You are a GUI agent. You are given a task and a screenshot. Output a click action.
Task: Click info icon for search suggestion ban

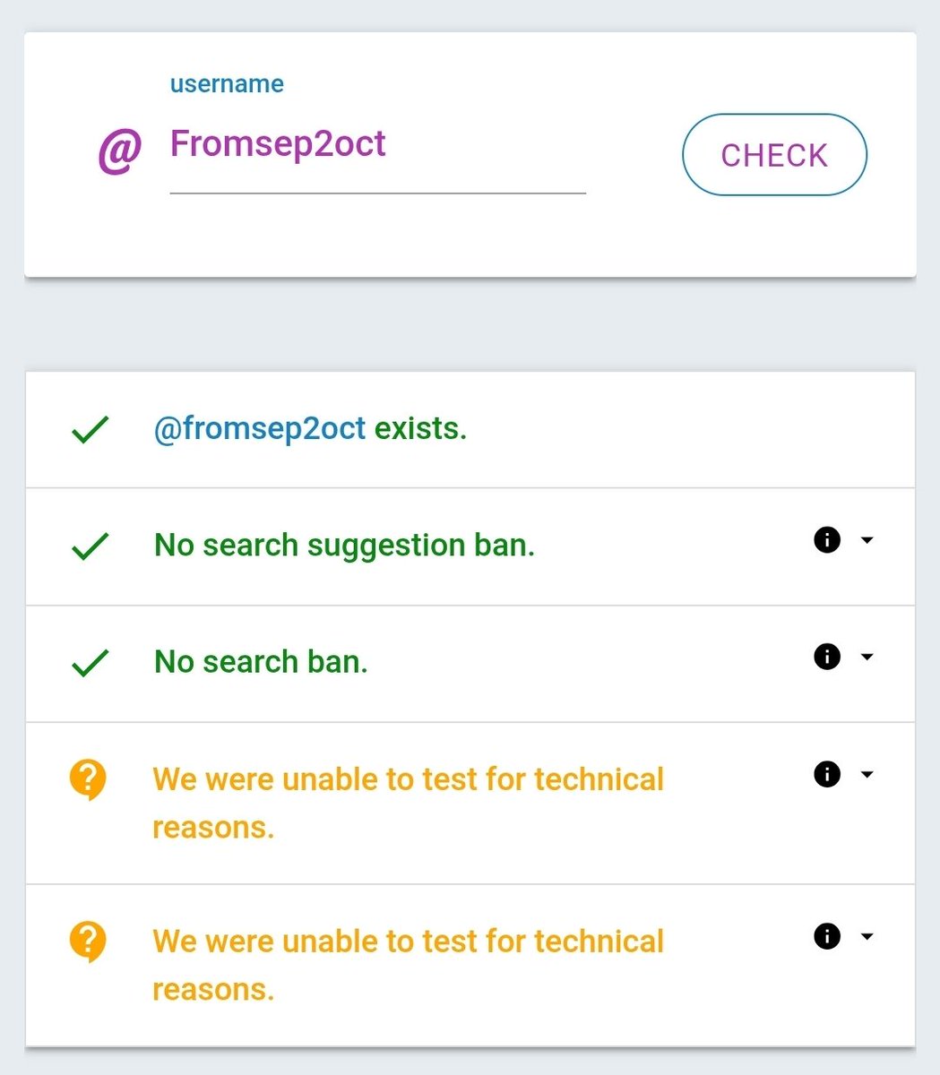pos(827,540)
